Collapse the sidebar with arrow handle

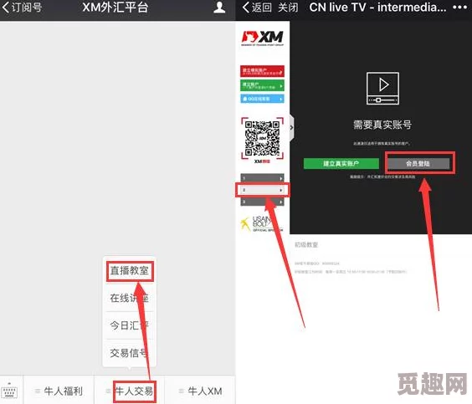[291, 127]
